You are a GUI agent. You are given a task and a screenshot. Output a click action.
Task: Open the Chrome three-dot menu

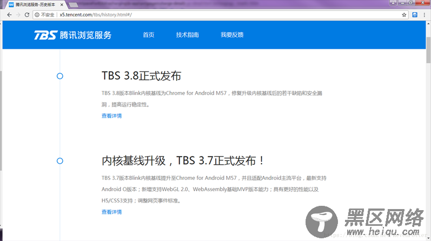pos(423,15)
